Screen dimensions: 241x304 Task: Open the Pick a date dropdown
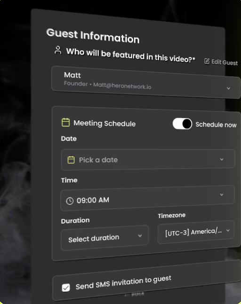coord(148,160)
